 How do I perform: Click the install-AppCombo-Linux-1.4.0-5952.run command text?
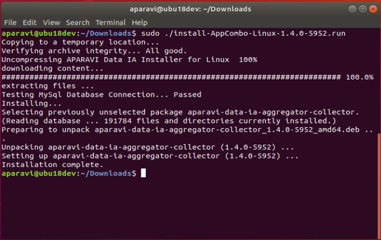pyautogui.click(x=255, y=33)
